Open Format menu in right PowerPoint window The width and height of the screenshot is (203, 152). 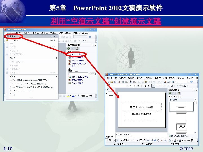[x=149, y=78]
